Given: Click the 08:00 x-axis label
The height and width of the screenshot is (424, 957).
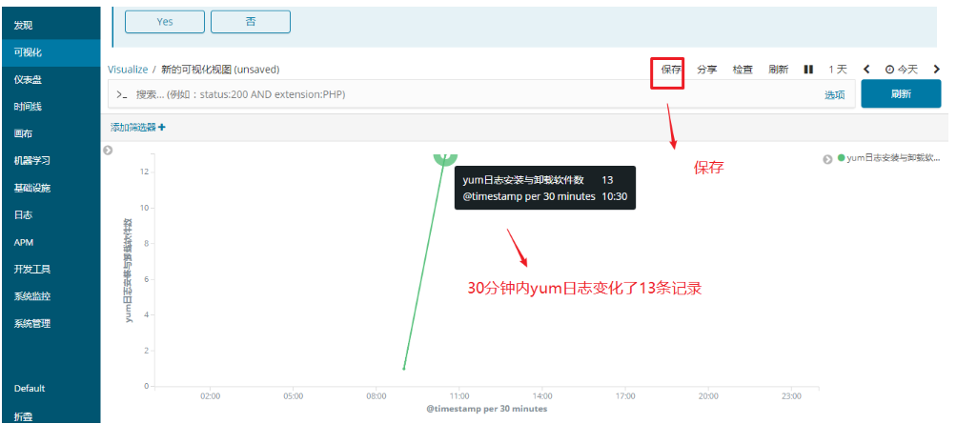Looking at the screenshot, I should click(376, 396).
